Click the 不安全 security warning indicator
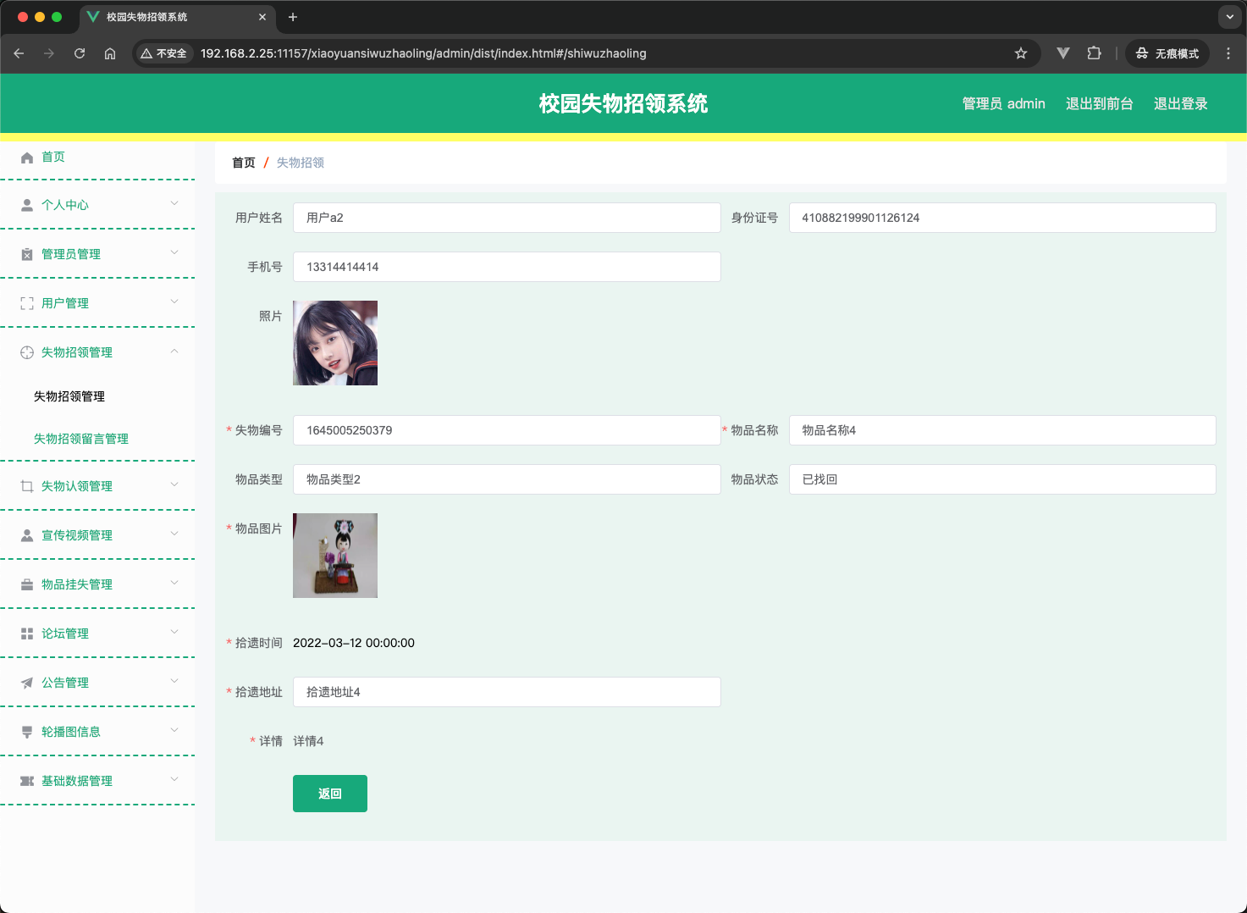The height and width of the screenshot is (913, 1247). 163,53
